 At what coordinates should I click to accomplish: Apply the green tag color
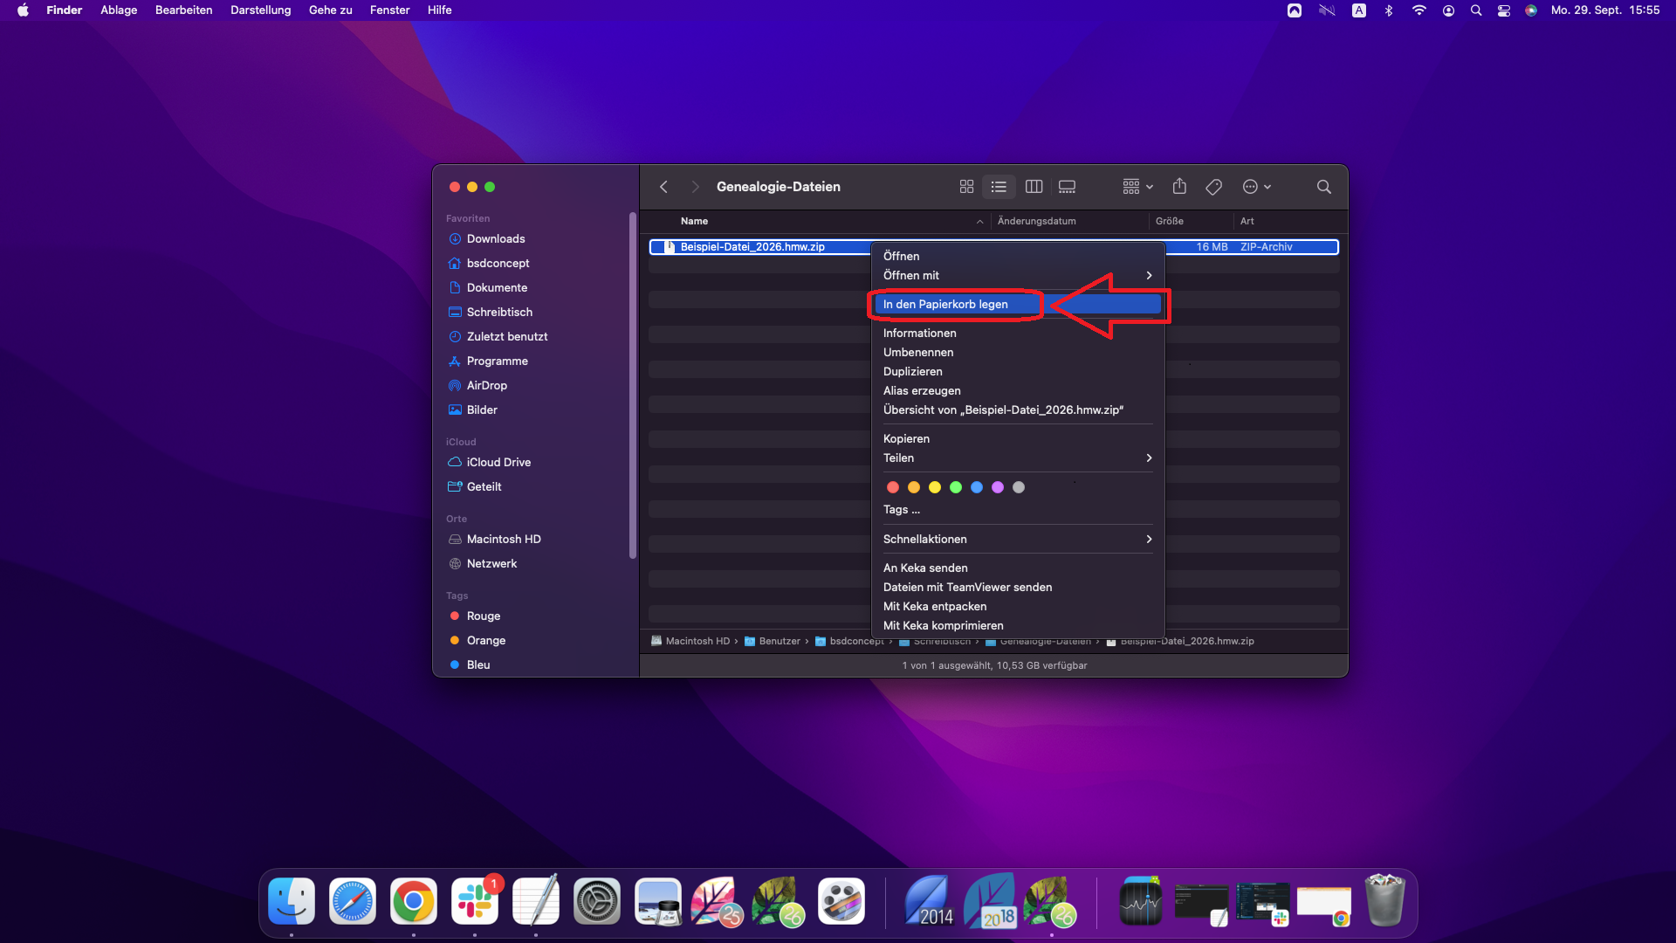pos(956,487)
